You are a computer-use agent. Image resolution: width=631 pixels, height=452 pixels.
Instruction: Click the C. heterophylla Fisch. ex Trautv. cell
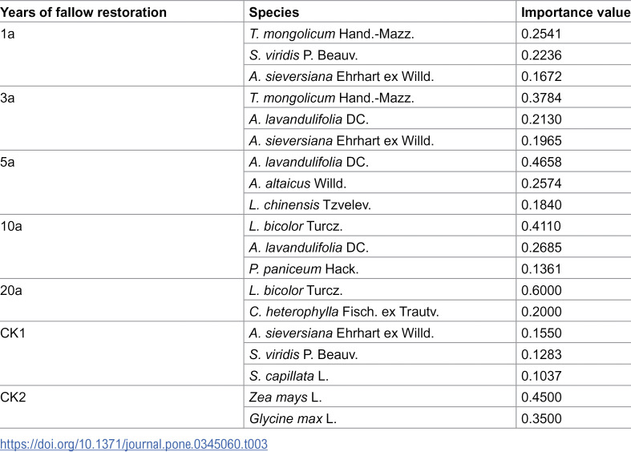(x=380, y=312)
